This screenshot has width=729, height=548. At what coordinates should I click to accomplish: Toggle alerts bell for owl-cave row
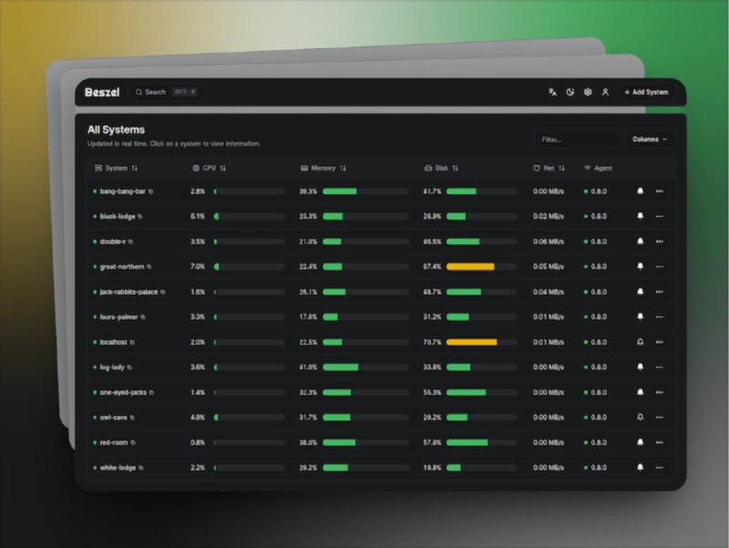pos(640,417)
